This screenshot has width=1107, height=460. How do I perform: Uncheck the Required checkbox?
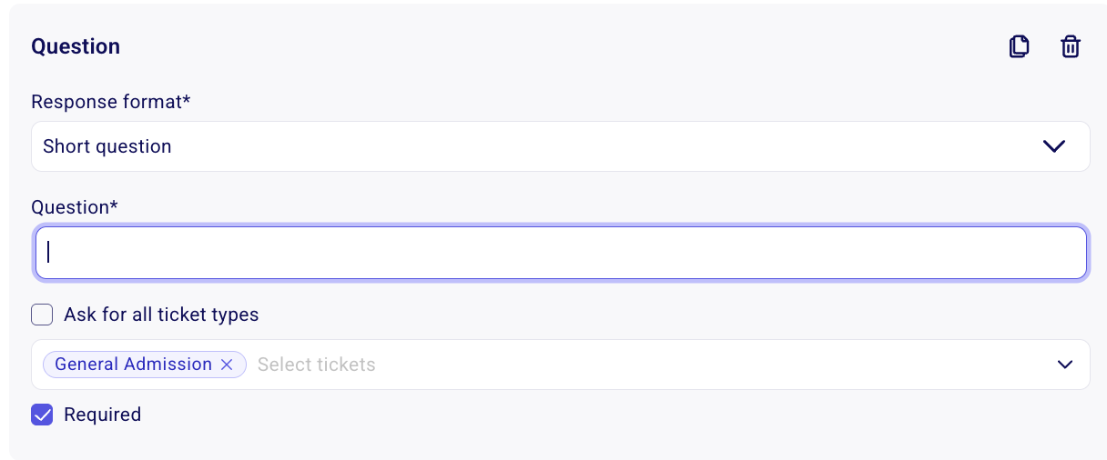coord(42,415)
